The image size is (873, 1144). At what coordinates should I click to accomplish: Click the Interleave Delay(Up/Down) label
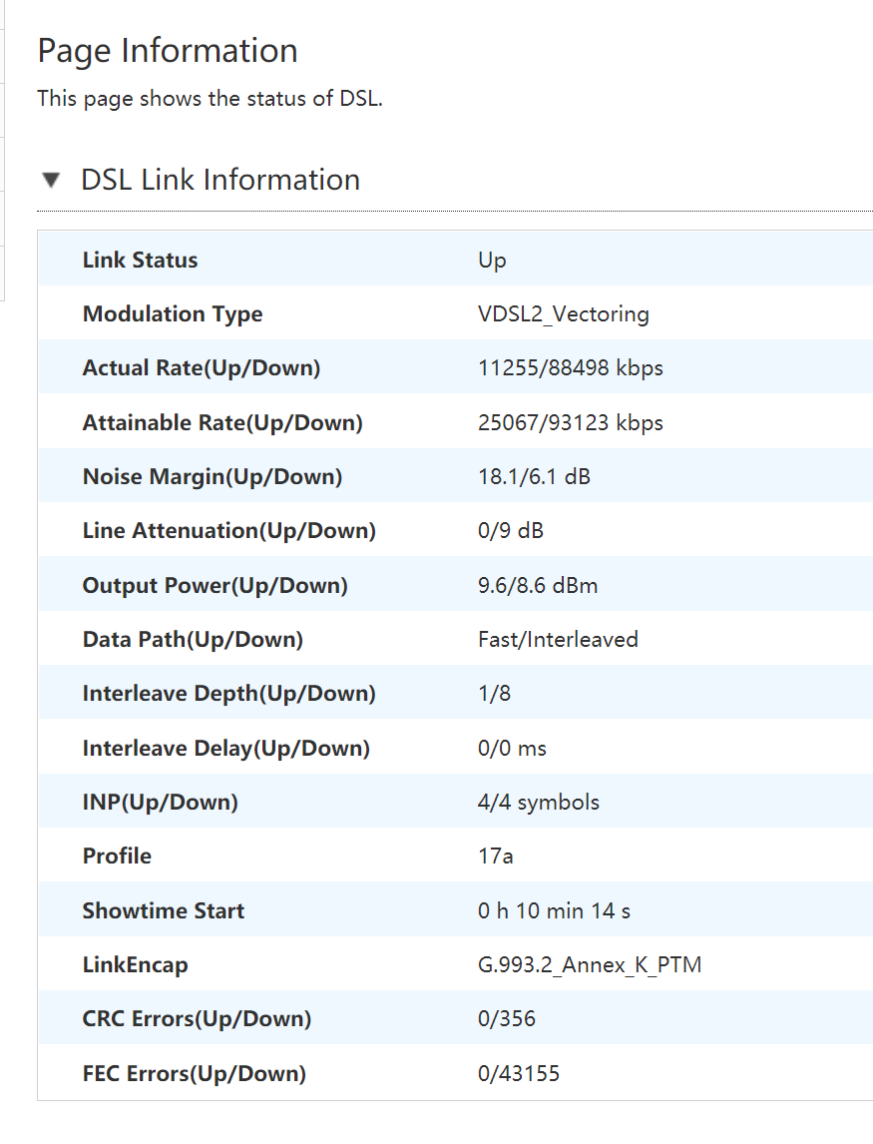[226, 748]
